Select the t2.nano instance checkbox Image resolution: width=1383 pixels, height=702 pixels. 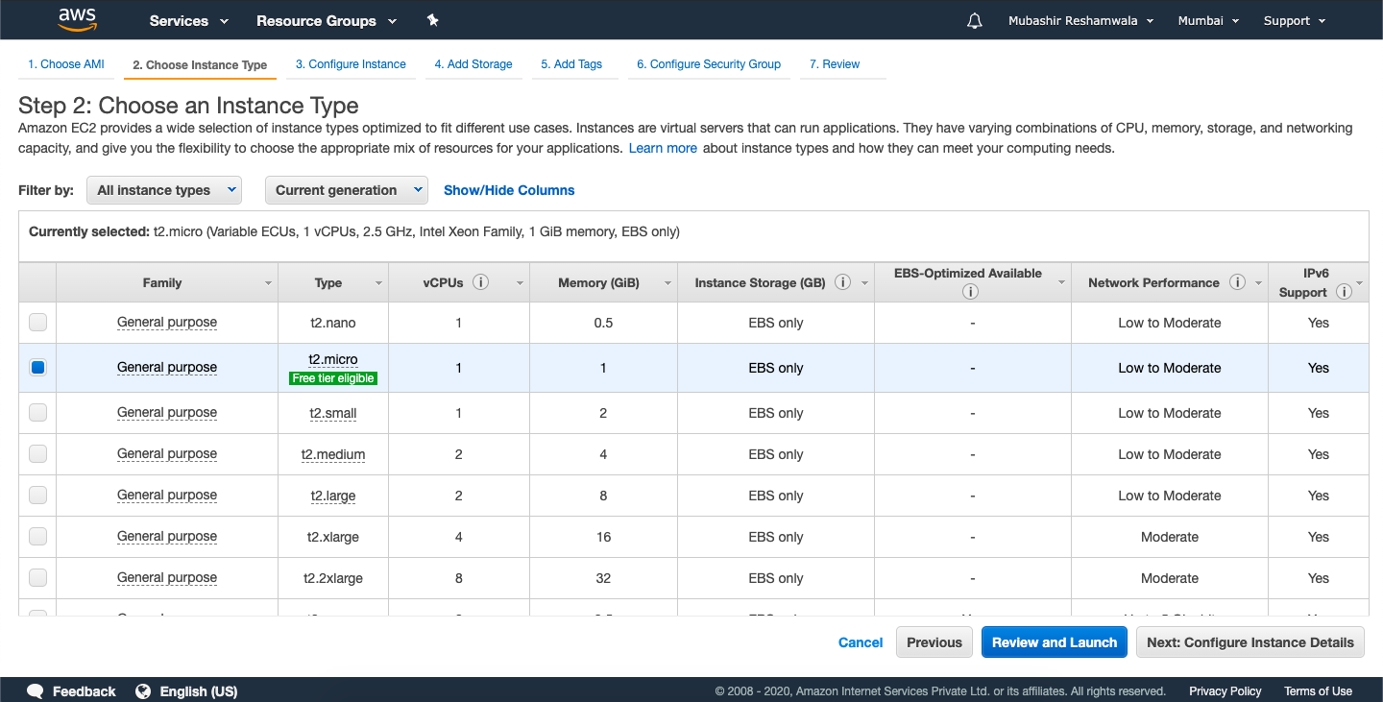click(x=37, y=323)
